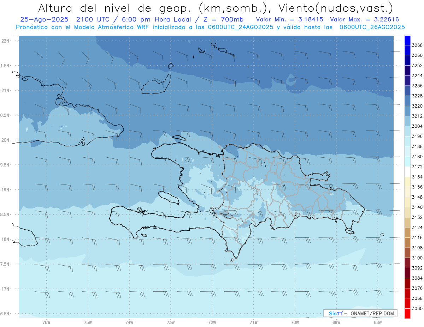Click the 72W longitude label
Image resolution: width=424 pixels, height=327 pixels.
point(212,322)
